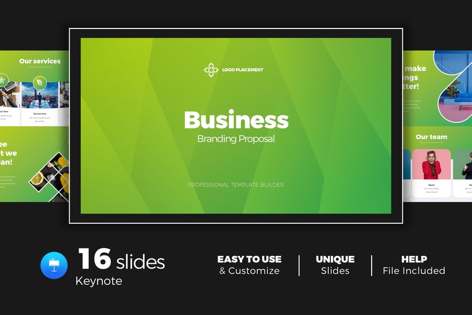The height and width of the screenshot is (315, 472).
Task: Click the Keynote text below slide count
Action: coord(99,281)
